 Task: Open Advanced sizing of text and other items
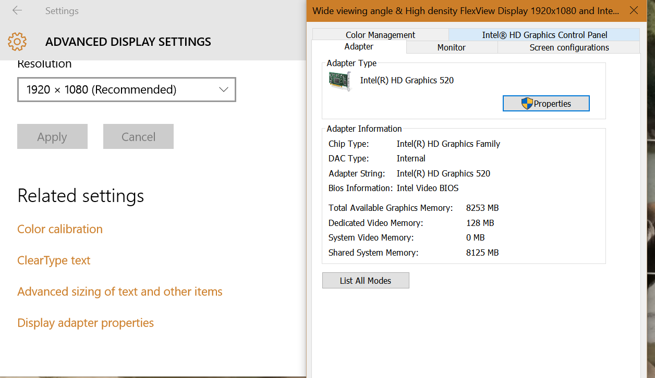(x=120, y=292)
